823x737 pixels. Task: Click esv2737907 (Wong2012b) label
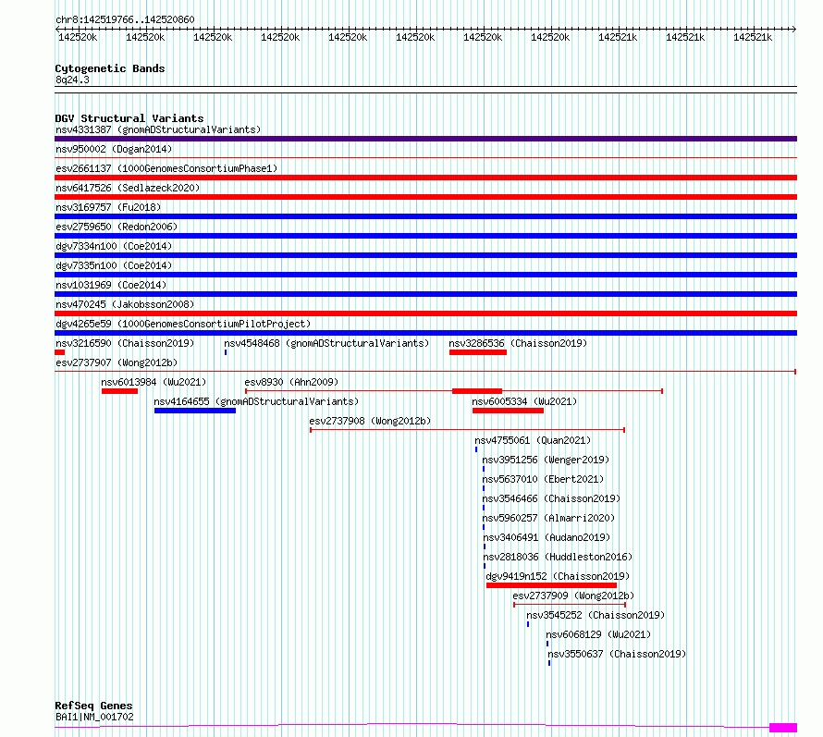click(117, 362)
